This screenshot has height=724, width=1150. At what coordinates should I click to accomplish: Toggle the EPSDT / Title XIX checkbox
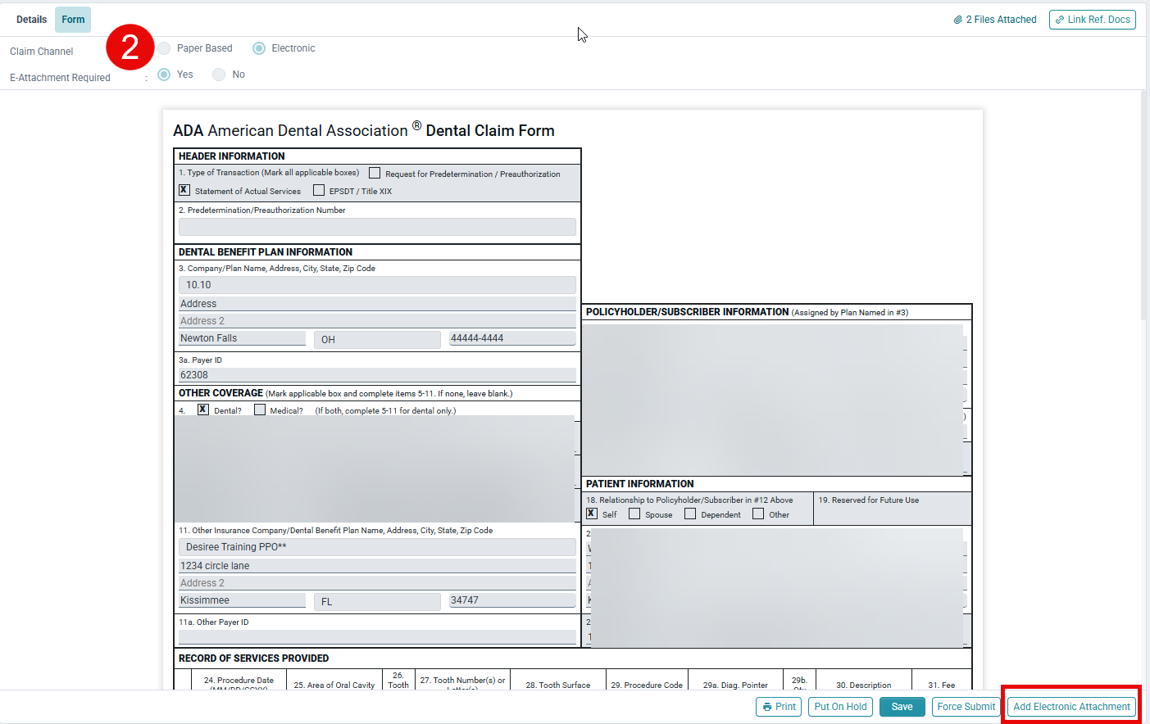tap(319, 190)
